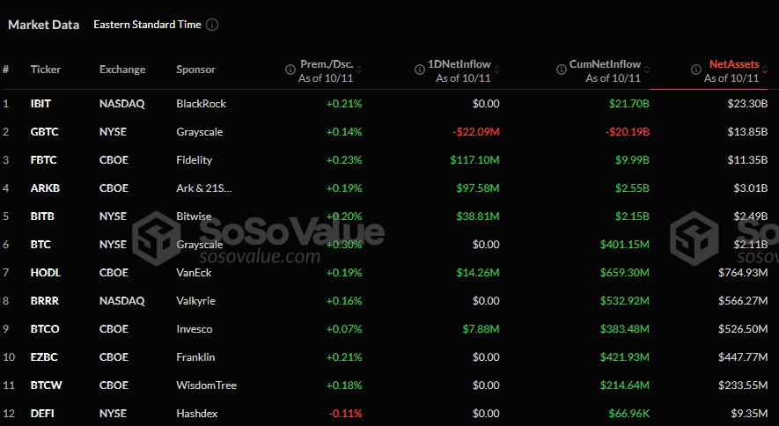779x426 pixels.
Task: Click ARKB 1D net inflow $97.58M
Action: pyautogui.click(x=477, y=188)
